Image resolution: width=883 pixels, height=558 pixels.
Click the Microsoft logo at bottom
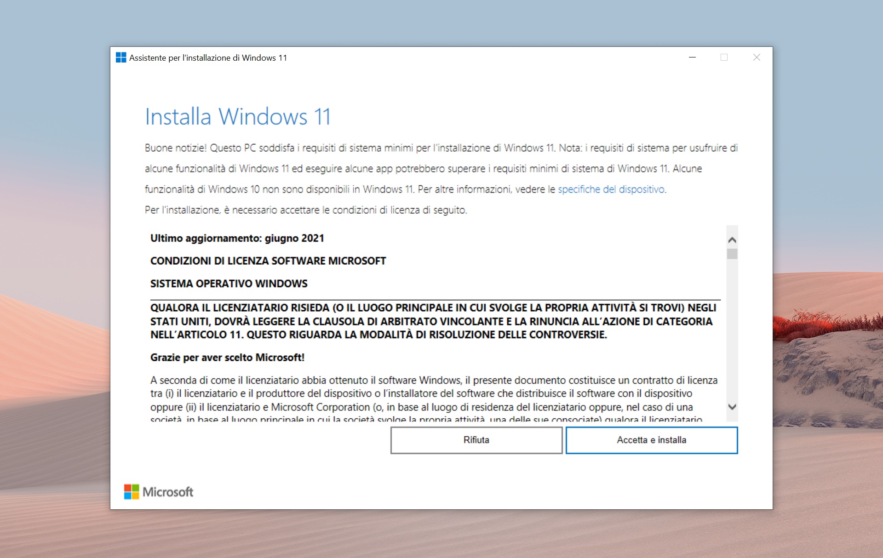[159, 492]
